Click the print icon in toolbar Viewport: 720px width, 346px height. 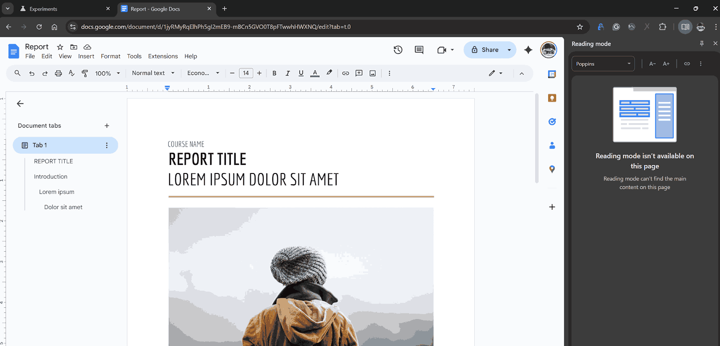[x=58, y=73]
